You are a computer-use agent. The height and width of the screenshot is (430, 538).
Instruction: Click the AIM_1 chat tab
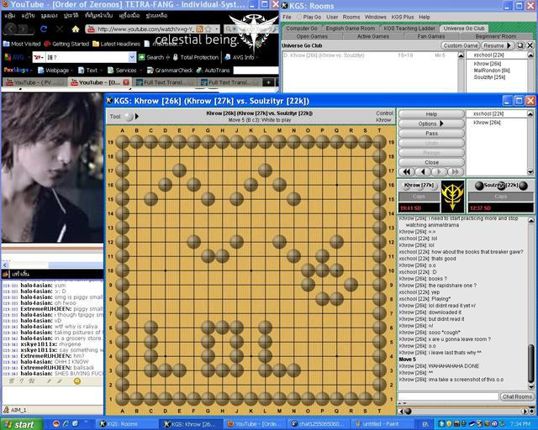[x=15, y=410]
